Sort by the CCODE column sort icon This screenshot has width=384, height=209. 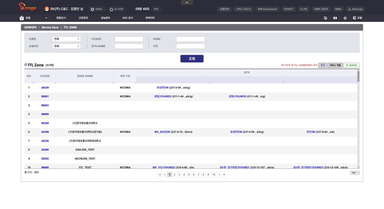54,76
